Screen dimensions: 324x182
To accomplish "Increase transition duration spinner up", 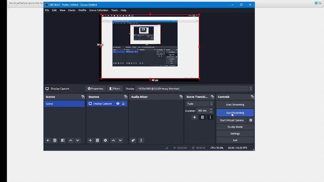I will (211, 109).
